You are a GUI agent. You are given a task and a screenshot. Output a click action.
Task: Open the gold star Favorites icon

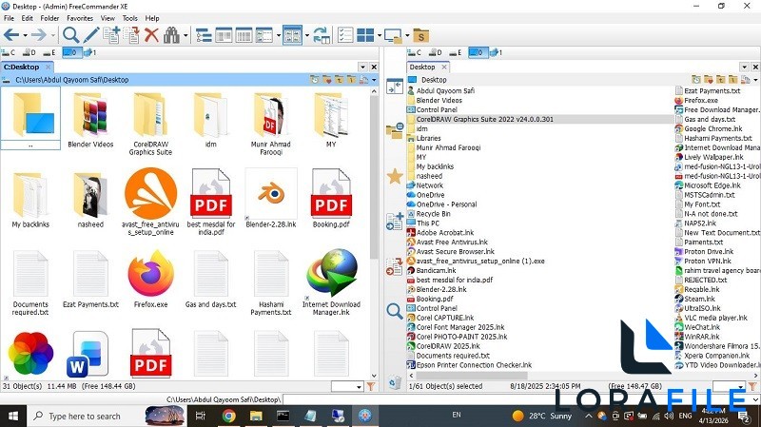pyautogui.click(x=395, y=176)
